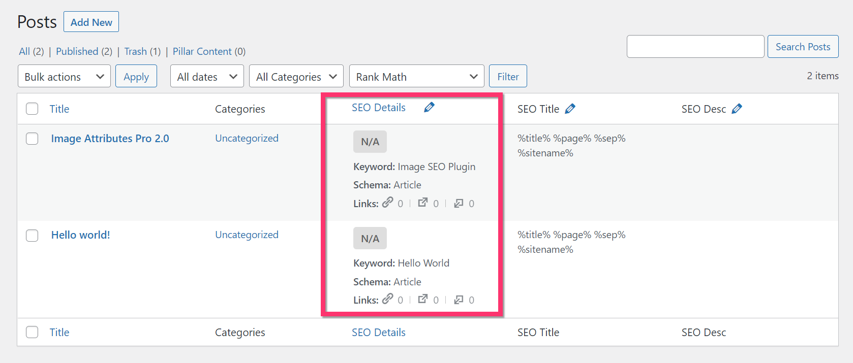Tick the checkbox for Image Attributes Pro 2.0
Screen dimensions: 853x363
coord(32,139)
